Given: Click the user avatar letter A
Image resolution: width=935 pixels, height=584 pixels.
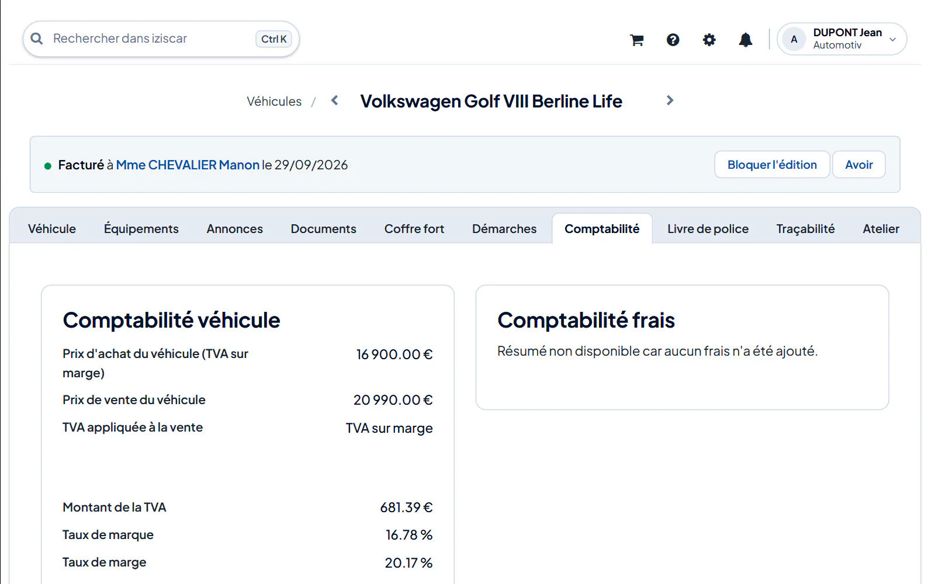Looking at the screenshot, I should coord(794,39).
